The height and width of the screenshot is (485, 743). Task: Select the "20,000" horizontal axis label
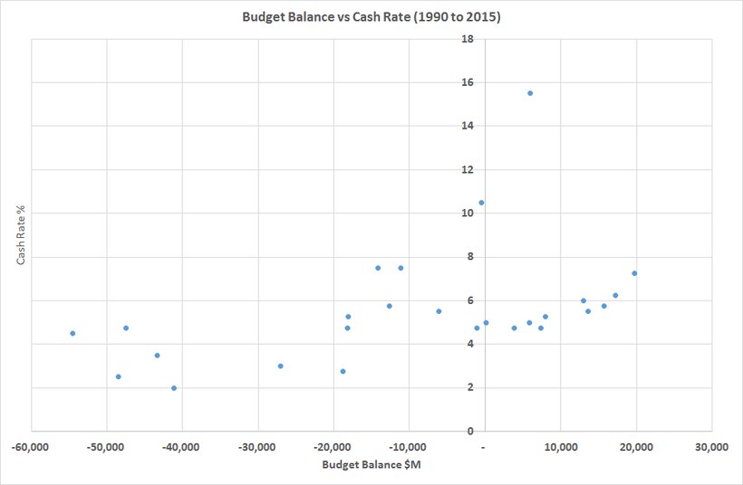coord(635,448)
